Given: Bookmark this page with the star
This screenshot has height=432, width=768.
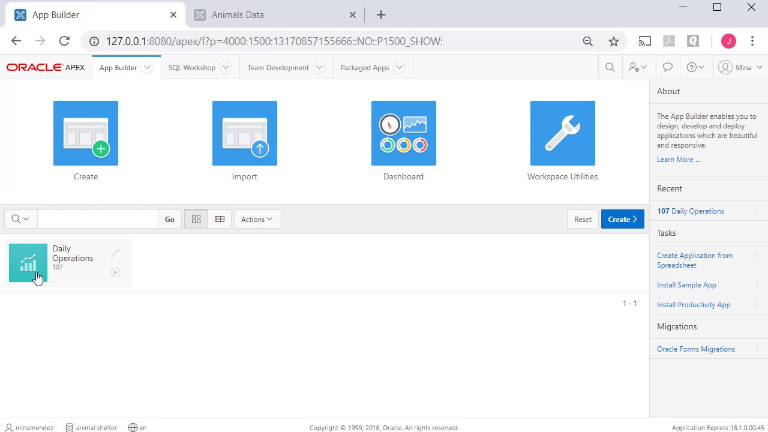Looking at the screenshot, I should (613, 41).
